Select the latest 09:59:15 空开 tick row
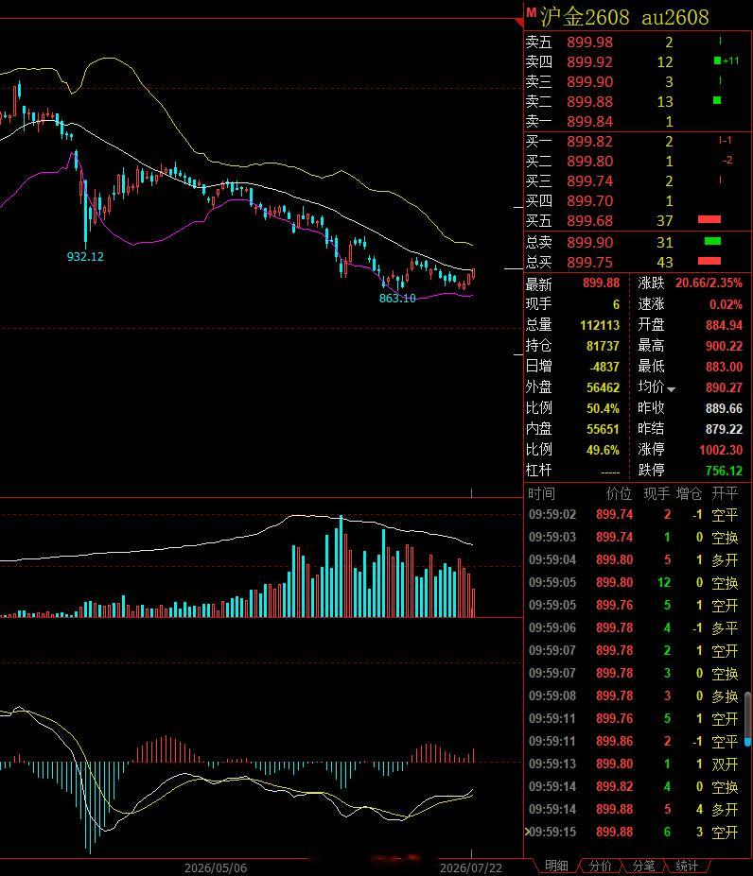The image size is (753, 876). coord(634,832)
